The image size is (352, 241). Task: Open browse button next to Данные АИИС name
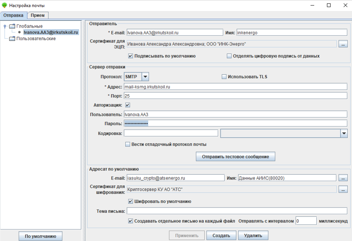tap(343, 178)
